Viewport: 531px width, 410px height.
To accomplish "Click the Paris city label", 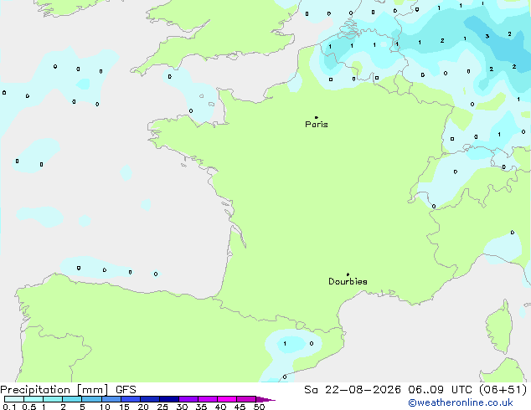I will coord(317,125).
